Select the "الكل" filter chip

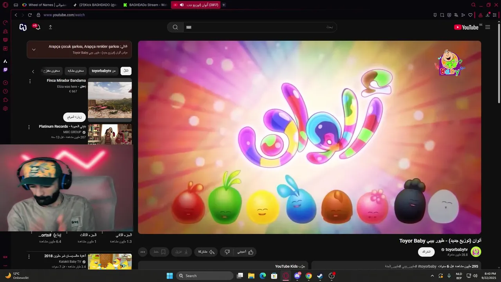click(x=126, y=71)
